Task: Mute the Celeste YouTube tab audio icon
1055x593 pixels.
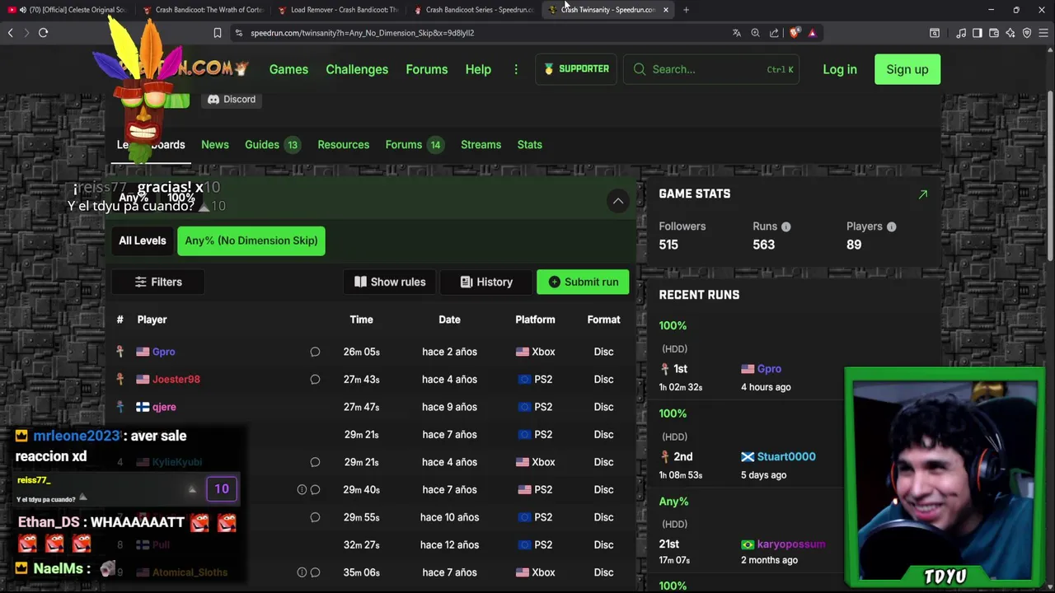Action: tap(22, 10)
